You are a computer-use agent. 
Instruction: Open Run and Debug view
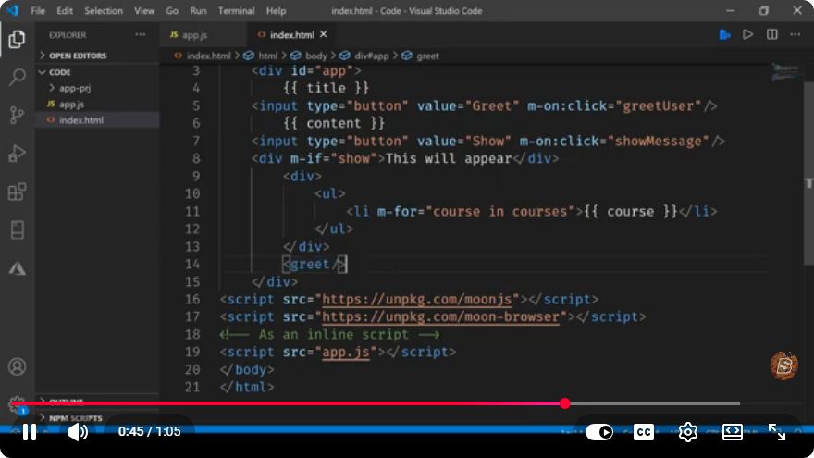(18, 154)
